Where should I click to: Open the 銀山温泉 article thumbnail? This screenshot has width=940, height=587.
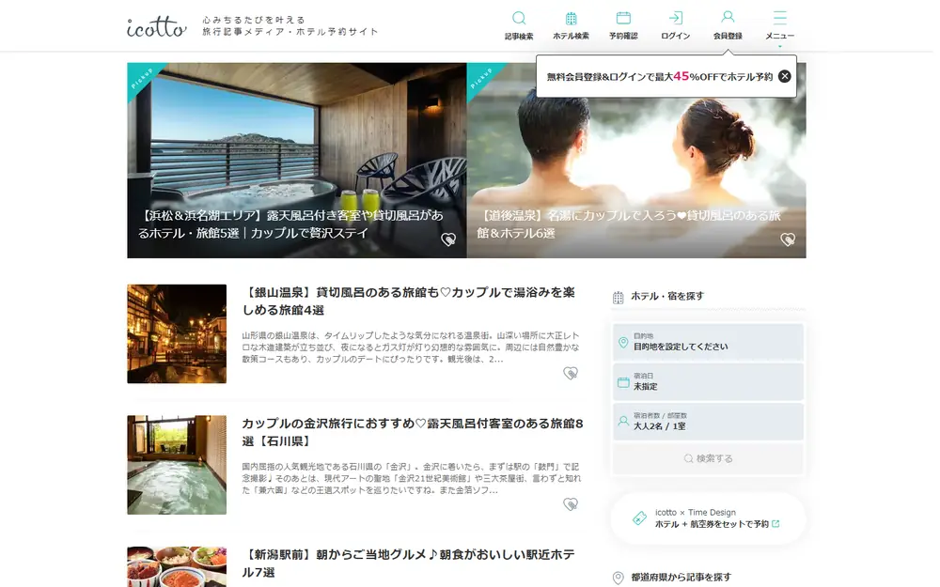(177, 333)
